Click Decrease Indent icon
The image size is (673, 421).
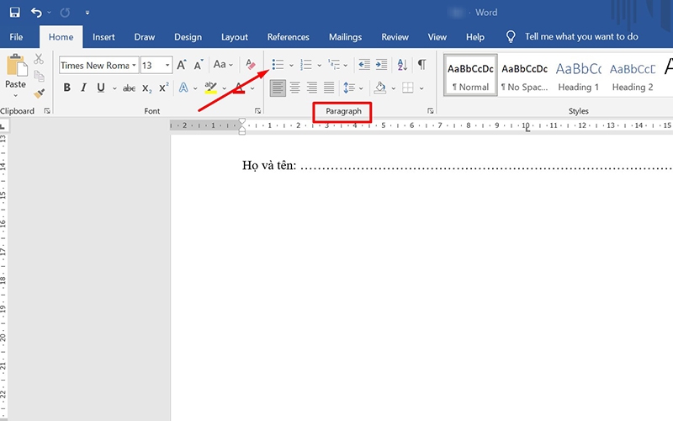coord(364,65)
